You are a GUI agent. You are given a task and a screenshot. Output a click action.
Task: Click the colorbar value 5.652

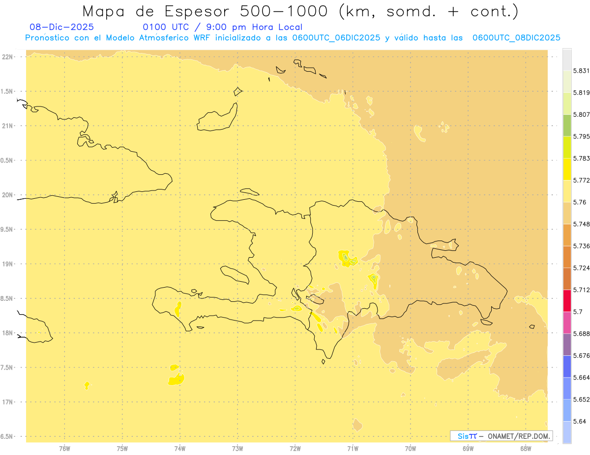[581, 399]
